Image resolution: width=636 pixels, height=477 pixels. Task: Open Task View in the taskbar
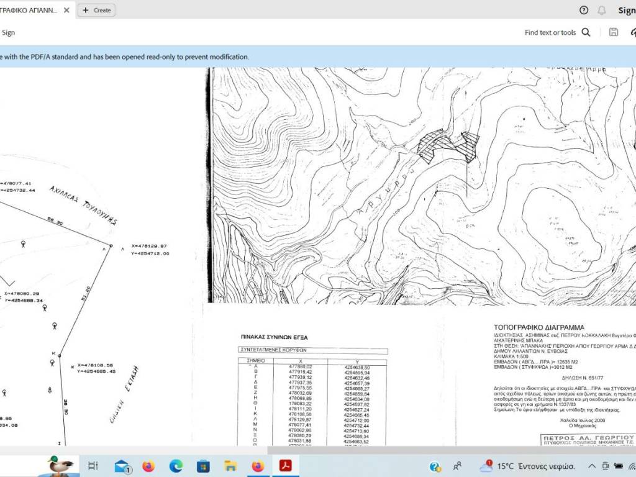(x=93, y=466)
